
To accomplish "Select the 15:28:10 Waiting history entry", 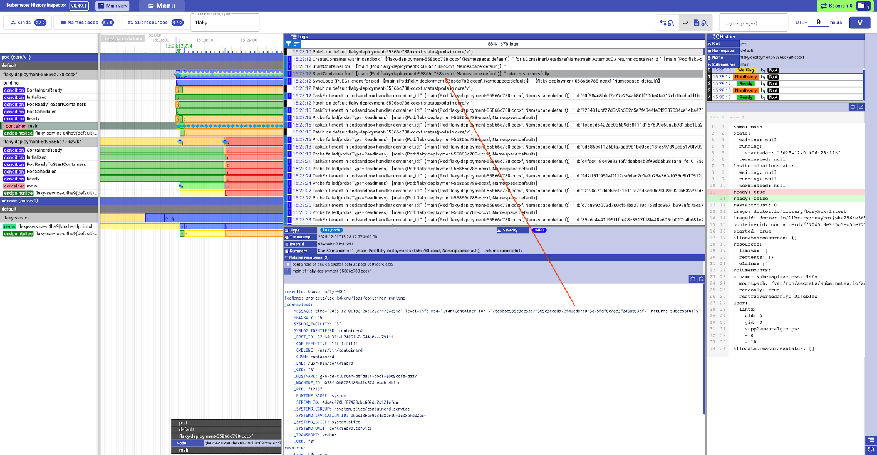I will pyautogui.click(x=786, y=70).
